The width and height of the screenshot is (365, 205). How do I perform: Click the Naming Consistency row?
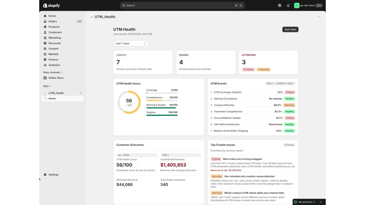tap(253, 99)
